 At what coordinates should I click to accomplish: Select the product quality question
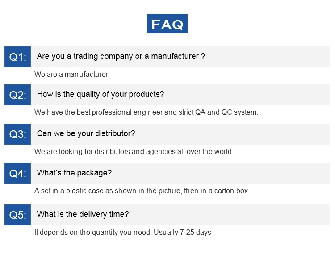coord(100,95)
